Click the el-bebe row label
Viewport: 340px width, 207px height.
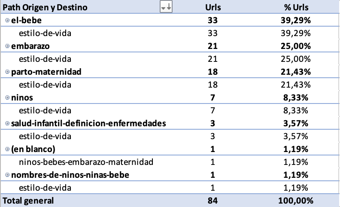(x=26, y=20)
